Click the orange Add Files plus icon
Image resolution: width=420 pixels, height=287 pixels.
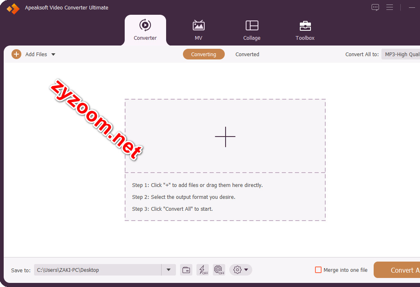[16, 55]
